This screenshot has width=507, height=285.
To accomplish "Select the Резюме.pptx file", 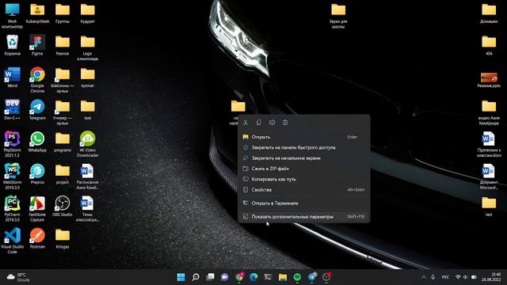I will coord(489,80).
